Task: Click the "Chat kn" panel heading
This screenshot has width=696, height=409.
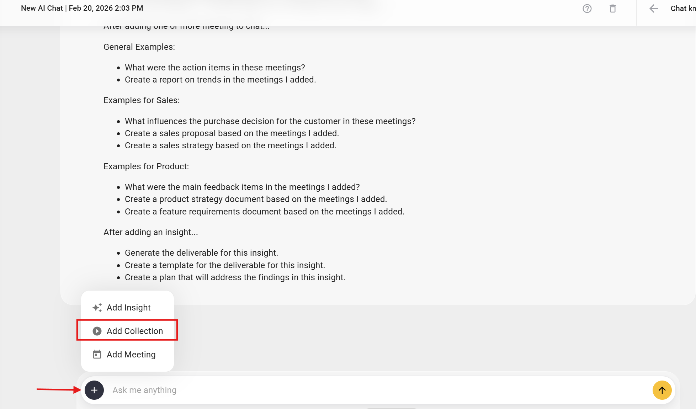Action: pos(682,9)
